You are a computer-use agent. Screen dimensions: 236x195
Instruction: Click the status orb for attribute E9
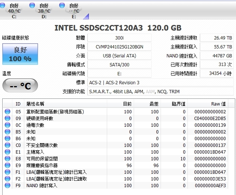coord(7,165)
